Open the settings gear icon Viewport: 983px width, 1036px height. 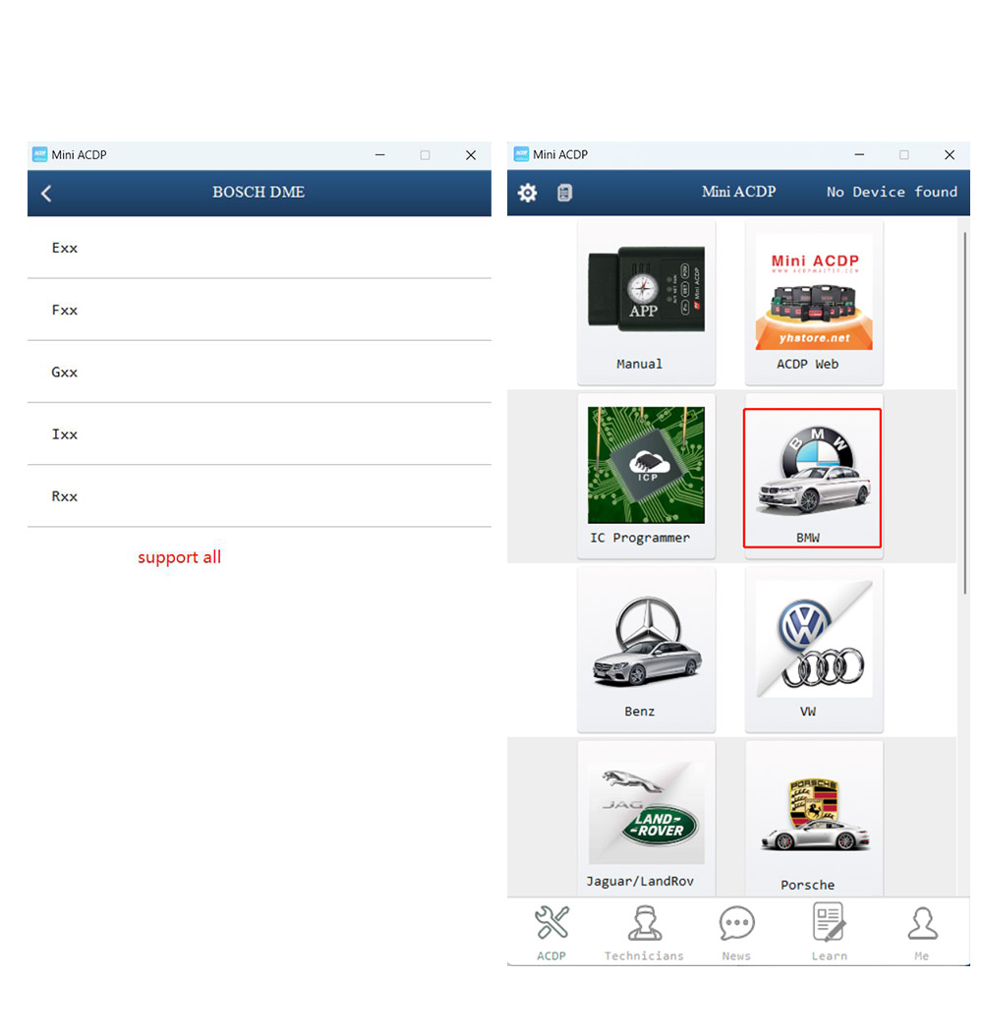528,193
